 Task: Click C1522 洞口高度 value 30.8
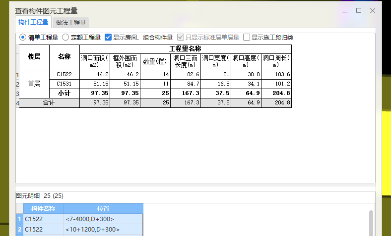(246, 75)
